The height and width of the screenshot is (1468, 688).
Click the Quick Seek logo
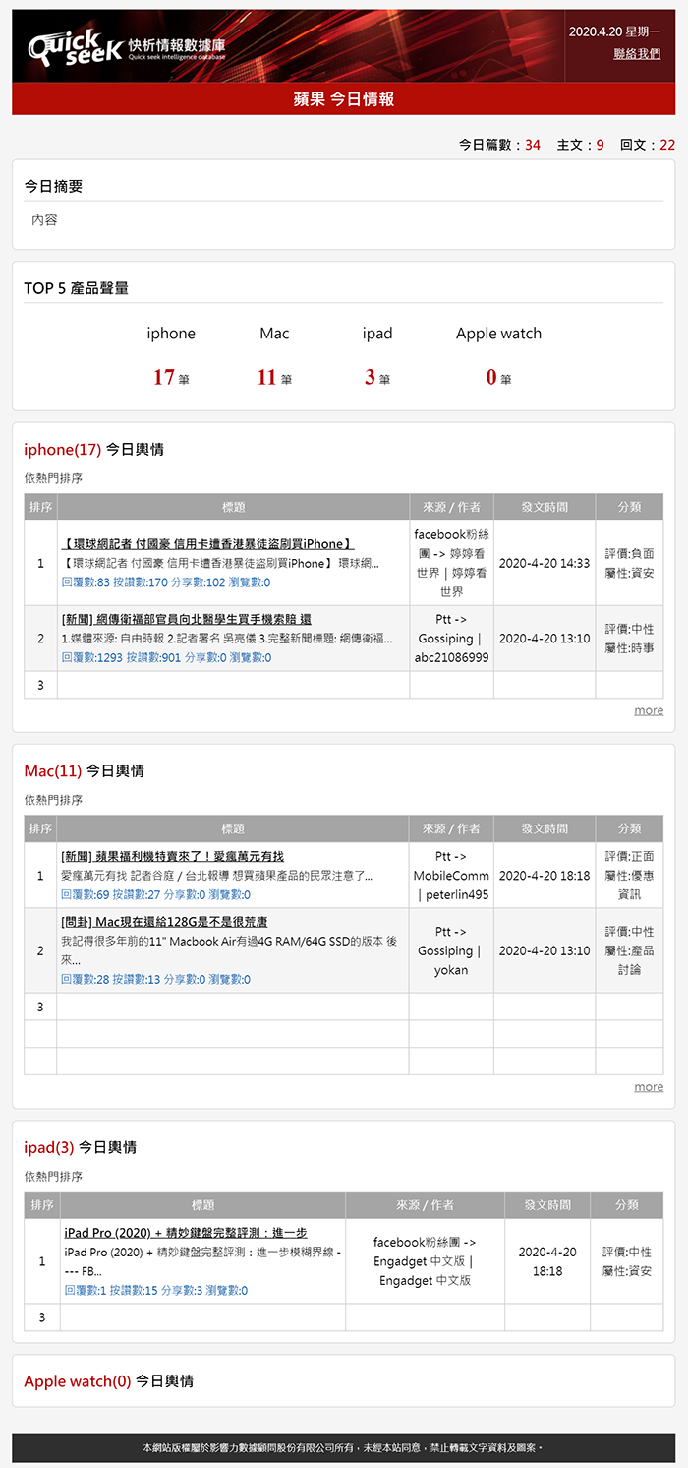click(x=128, y=46)
